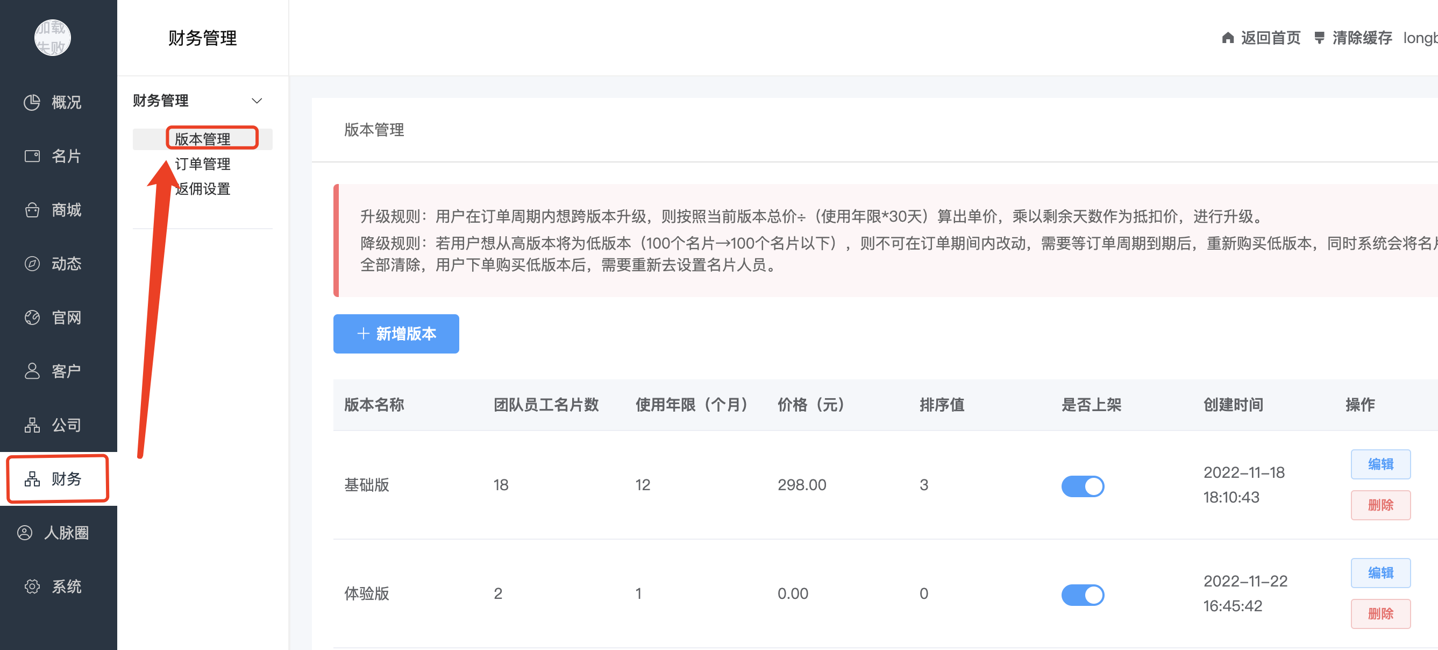Click the 系统 menu label
This screenshot has height=650, width=1438.
[67, 587]
